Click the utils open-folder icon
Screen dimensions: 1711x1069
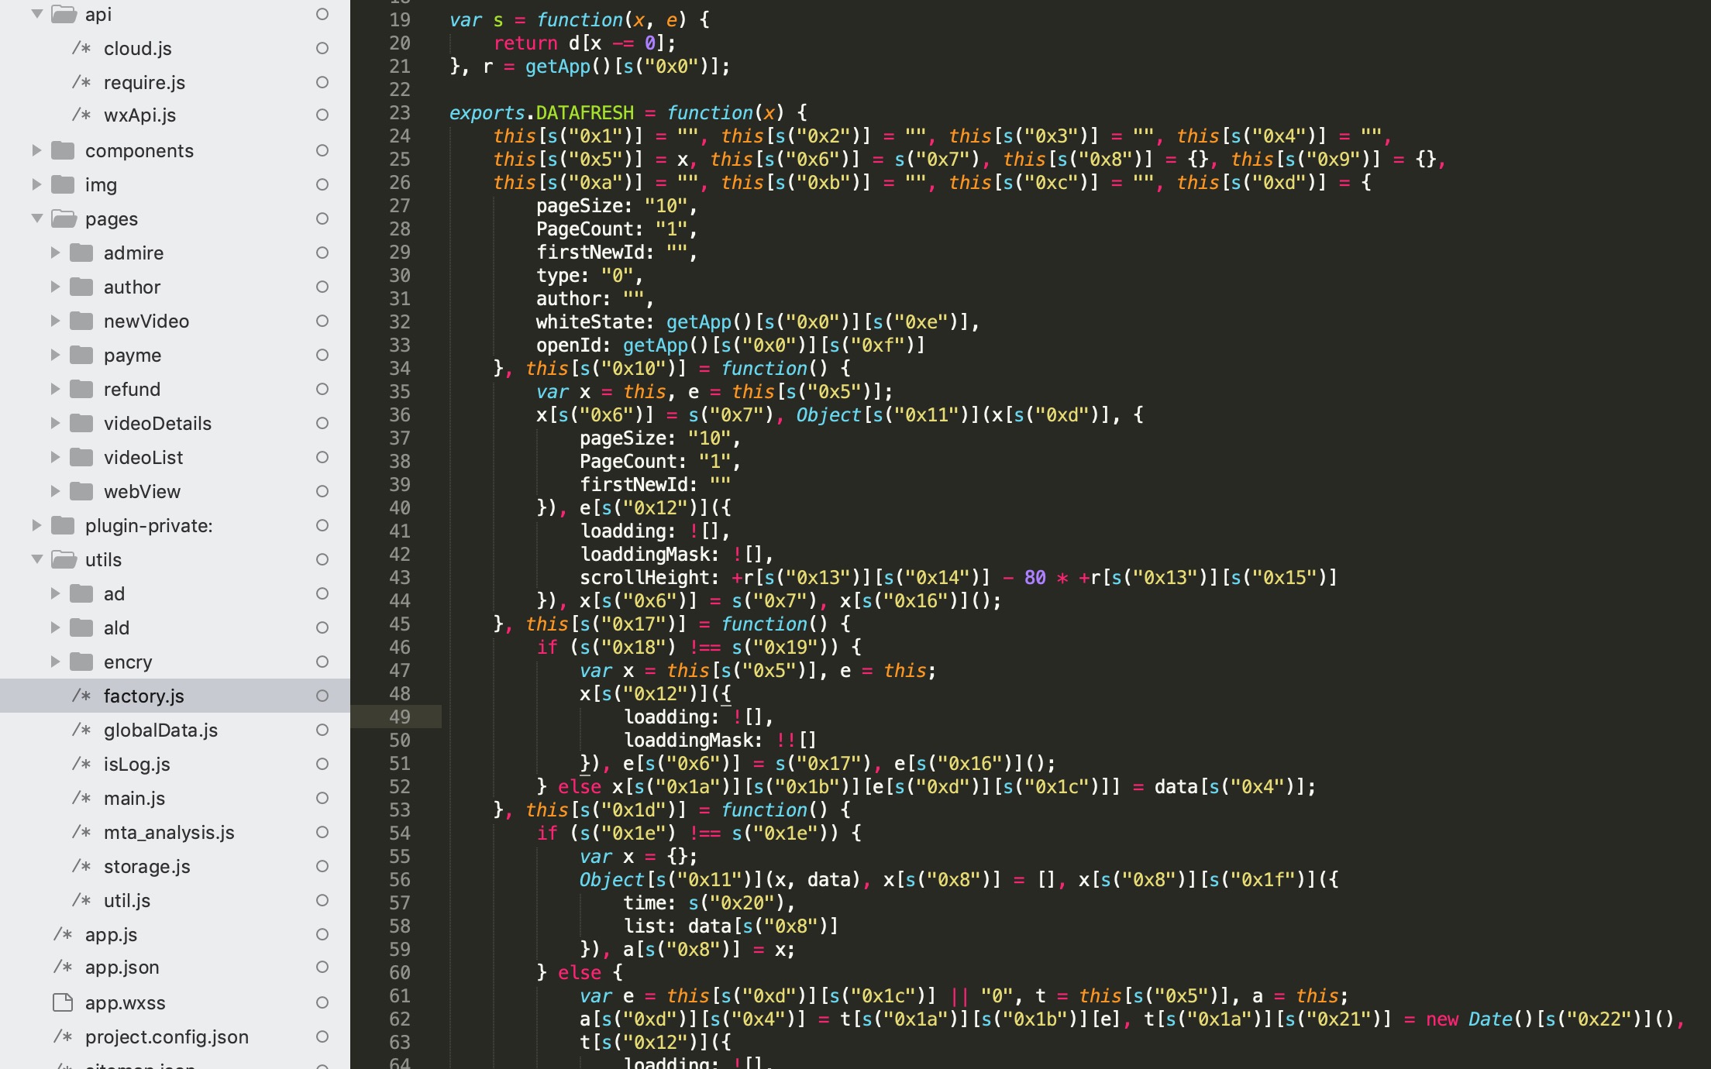[x=64, y=559]
